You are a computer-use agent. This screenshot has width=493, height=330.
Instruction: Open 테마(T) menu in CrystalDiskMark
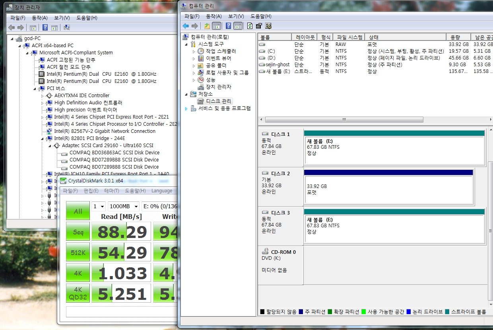pyautogui.click(x=112, y=191)
